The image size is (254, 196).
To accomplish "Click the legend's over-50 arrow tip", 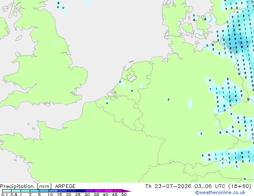I will (127, 191).
